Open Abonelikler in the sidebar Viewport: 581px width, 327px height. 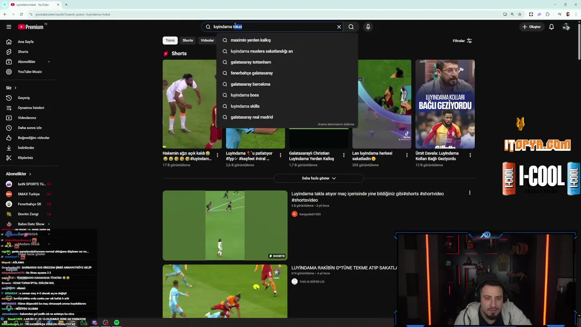click(x=26, y=62)
